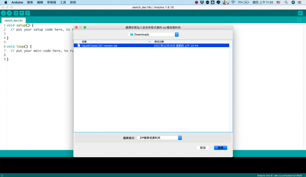Create a new sketch with the New icon
Image resolution: width=306 pixels, height=177 pixels.
(16, 13)
